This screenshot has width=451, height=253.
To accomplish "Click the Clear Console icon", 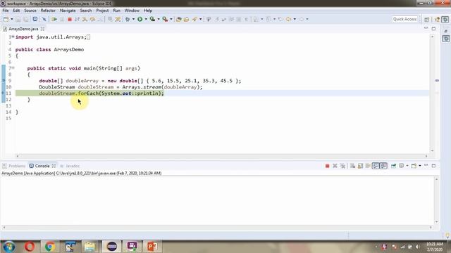I will click(352, 166).
